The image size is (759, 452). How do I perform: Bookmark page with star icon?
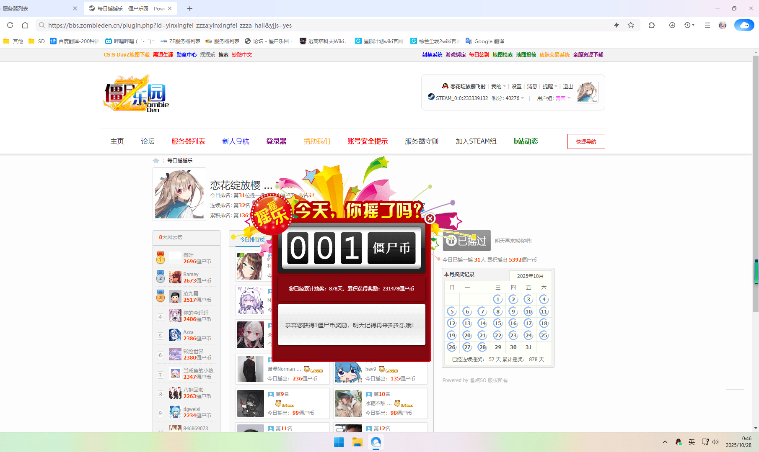pyautogui.click(x=631, y=25)
